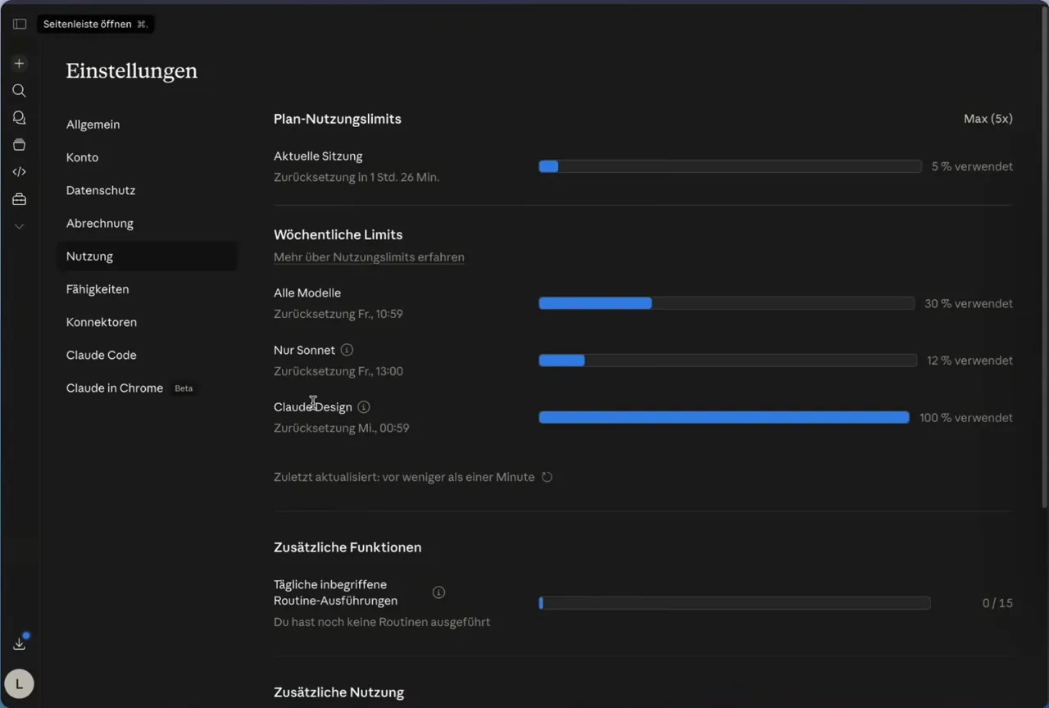Click the 12 % verwendet value

(970, 361)
